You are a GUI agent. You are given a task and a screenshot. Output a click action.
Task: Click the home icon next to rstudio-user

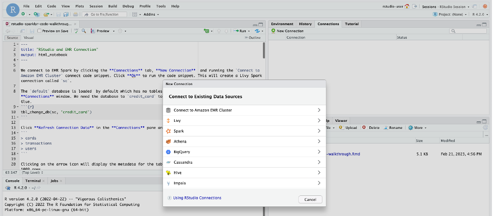407,6
